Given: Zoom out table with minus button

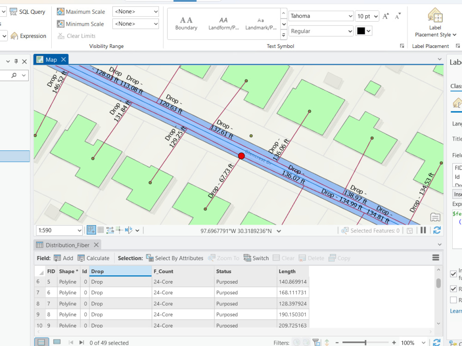Looking at the screenshot, I should coord(337,343).
